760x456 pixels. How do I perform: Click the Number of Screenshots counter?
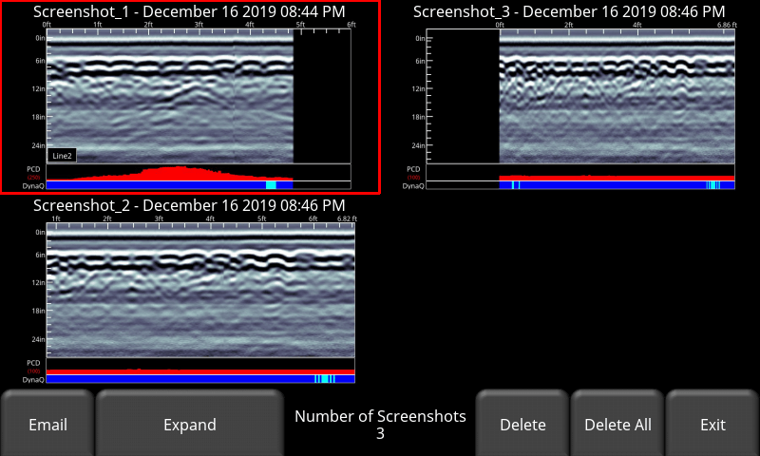380,424
